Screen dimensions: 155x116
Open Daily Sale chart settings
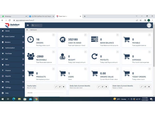106,87
